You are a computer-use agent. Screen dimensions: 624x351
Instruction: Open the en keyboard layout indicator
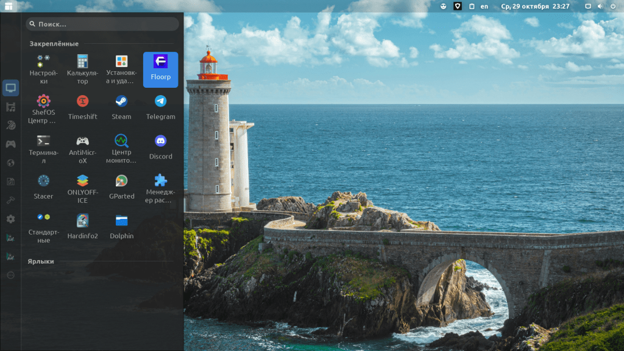pyautogui.click(x=484, y=6)
